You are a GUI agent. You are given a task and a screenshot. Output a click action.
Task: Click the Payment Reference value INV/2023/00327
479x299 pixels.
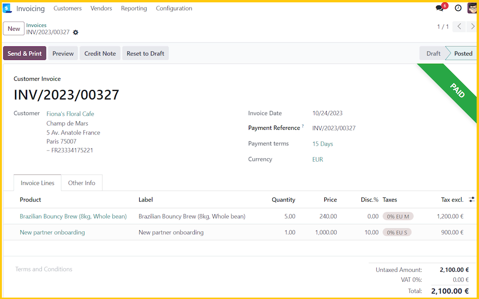(x=334, y=128)
